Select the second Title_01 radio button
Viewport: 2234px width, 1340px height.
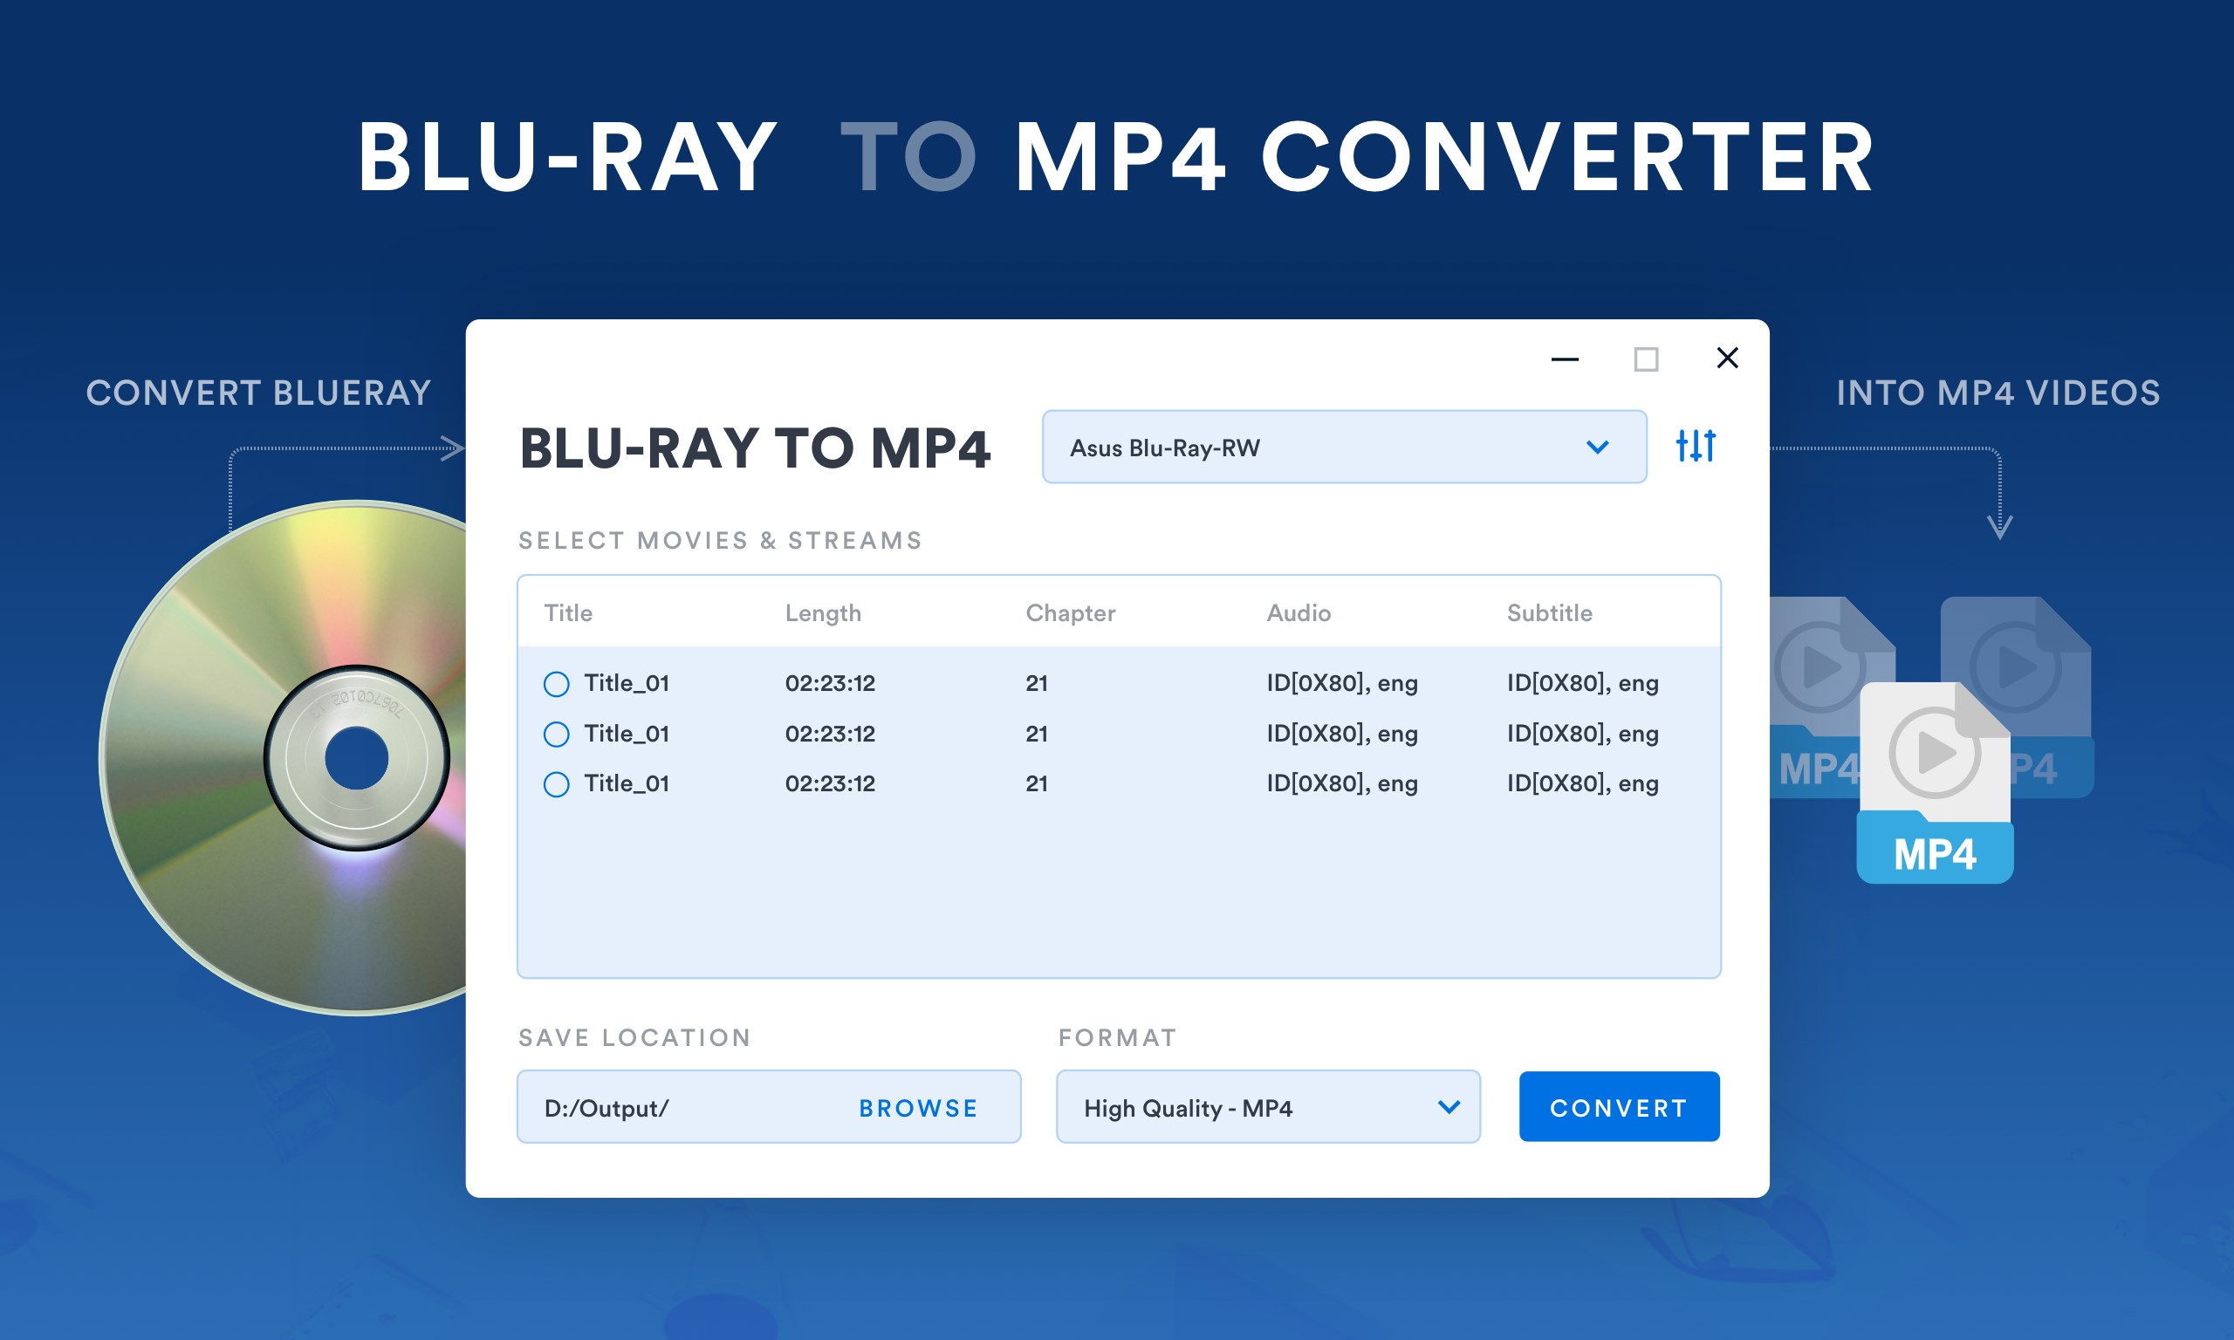tap(556, 733)
